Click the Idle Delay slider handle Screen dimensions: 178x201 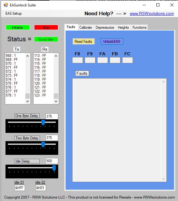point(54,168)
